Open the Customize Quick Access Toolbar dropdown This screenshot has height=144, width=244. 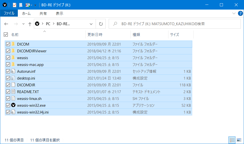[x=35, y=5]
